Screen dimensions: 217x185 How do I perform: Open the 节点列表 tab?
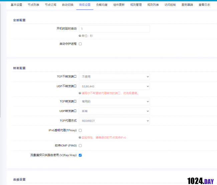[x=33, y=5]
